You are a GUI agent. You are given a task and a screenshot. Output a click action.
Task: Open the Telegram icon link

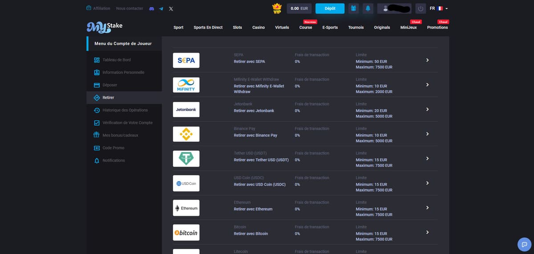pos(161,8)
